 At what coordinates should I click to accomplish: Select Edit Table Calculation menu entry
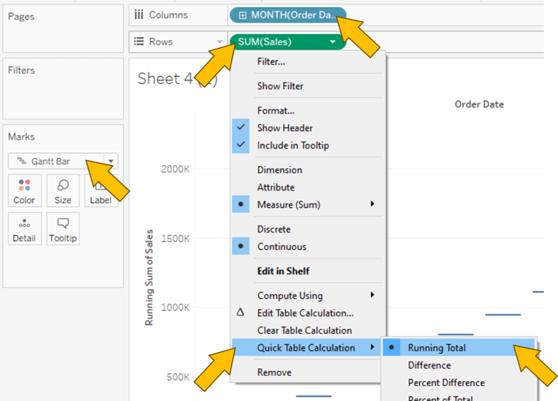click(305, 313)
